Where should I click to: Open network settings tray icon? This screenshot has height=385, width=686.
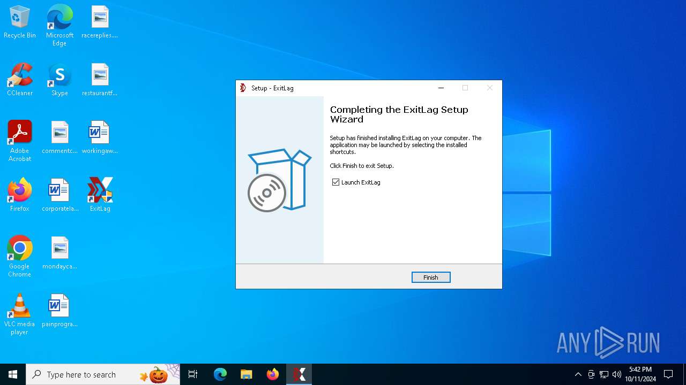604,374
